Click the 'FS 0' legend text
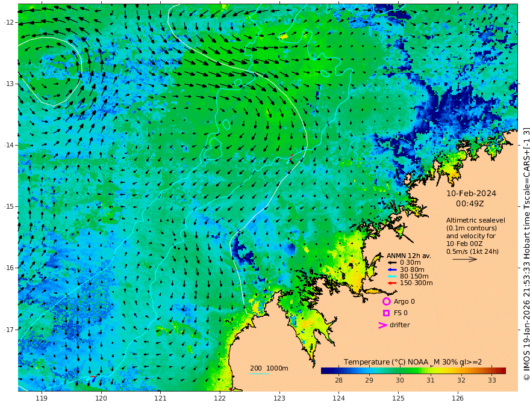 [401, 313]
